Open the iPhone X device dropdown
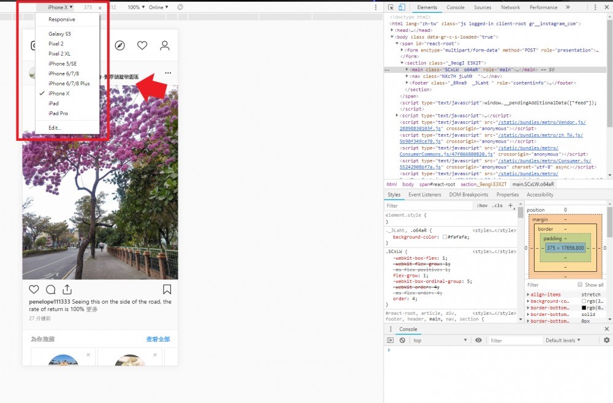 60,7
